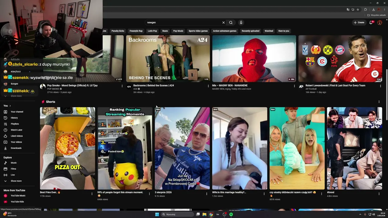This screenshot has width=388, height=218.
Task: Start voice search with the microphone
Action: (x=241, y=22)
